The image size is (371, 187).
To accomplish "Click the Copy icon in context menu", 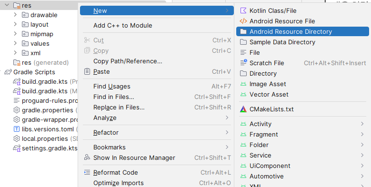I will pos(87,50).
